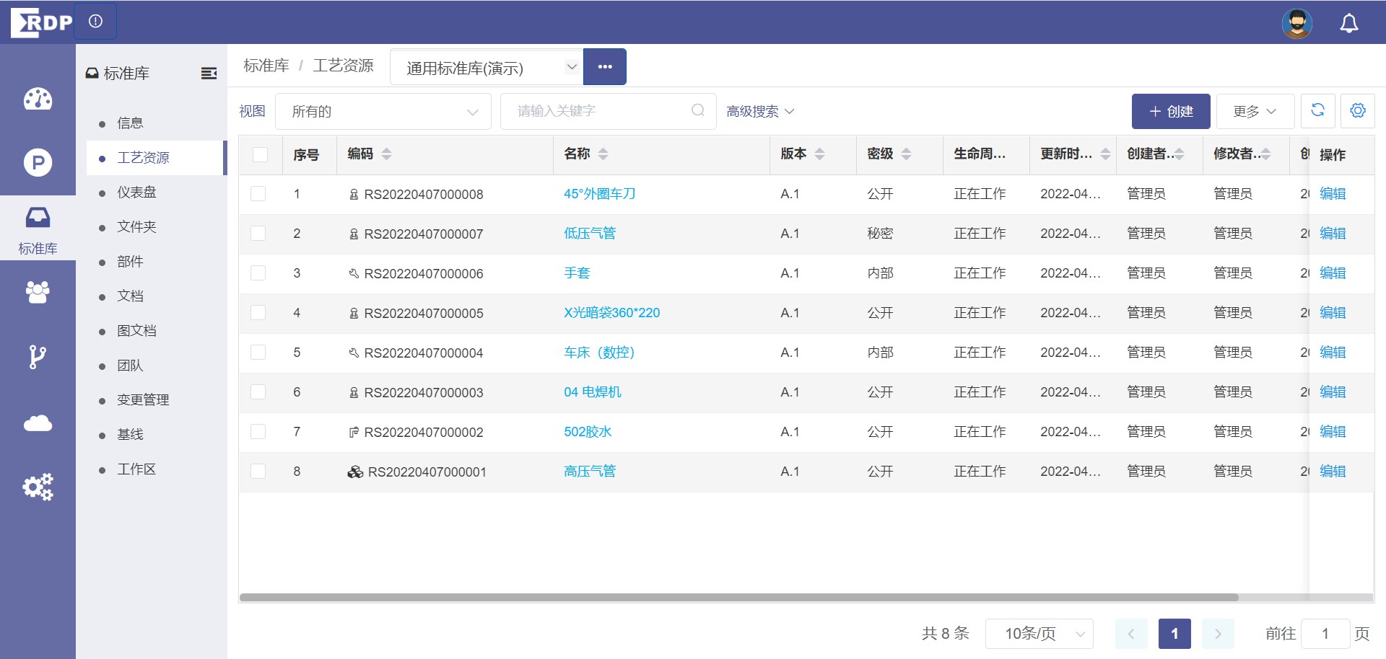
Task: Sort by 名称 column arrows
Action: click(x=603, y=154)
